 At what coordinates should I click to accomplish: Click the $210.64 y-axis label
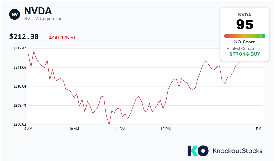pos(20,86)
